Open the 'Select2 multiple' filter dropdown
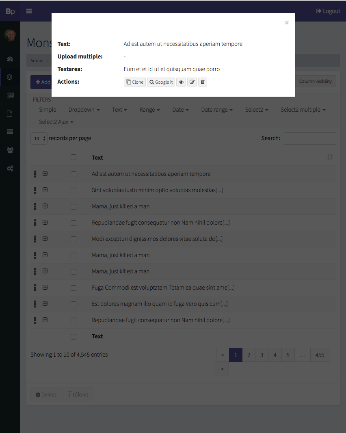Viewport: 346px width, 433px height. click(303, 110)
